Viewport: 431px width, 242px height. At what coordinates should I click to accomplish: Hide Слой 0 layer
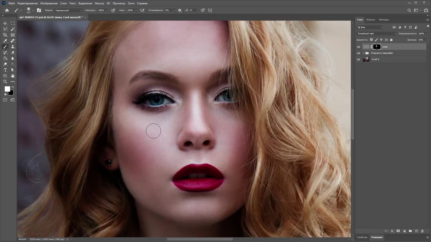[x=359, y=59]
